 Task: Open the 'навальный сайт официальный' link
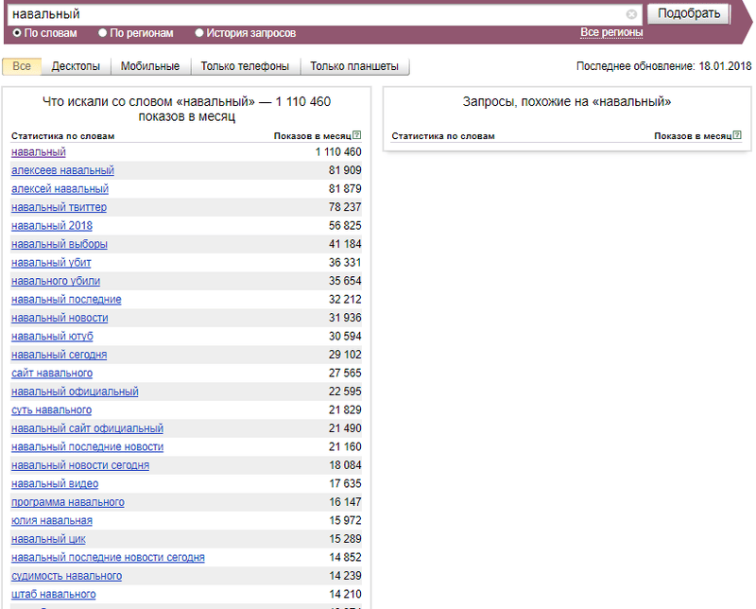[x=87, y=428]
